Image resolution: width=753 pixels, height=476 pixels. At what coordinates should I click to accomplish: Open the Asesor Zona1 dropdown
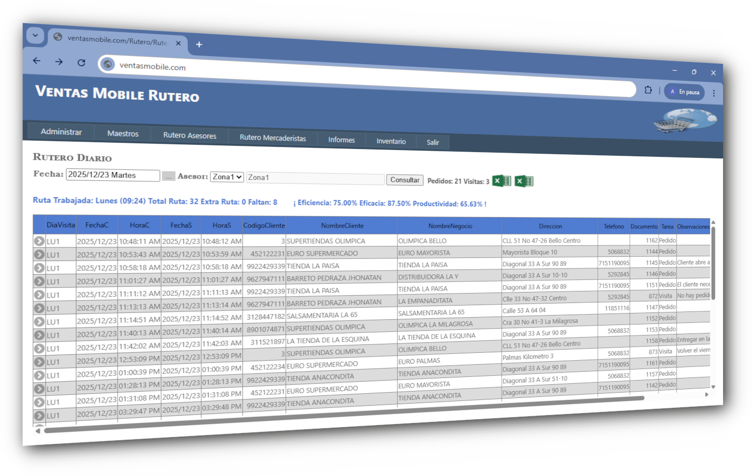pyautogui.click(x=227, y=177)
